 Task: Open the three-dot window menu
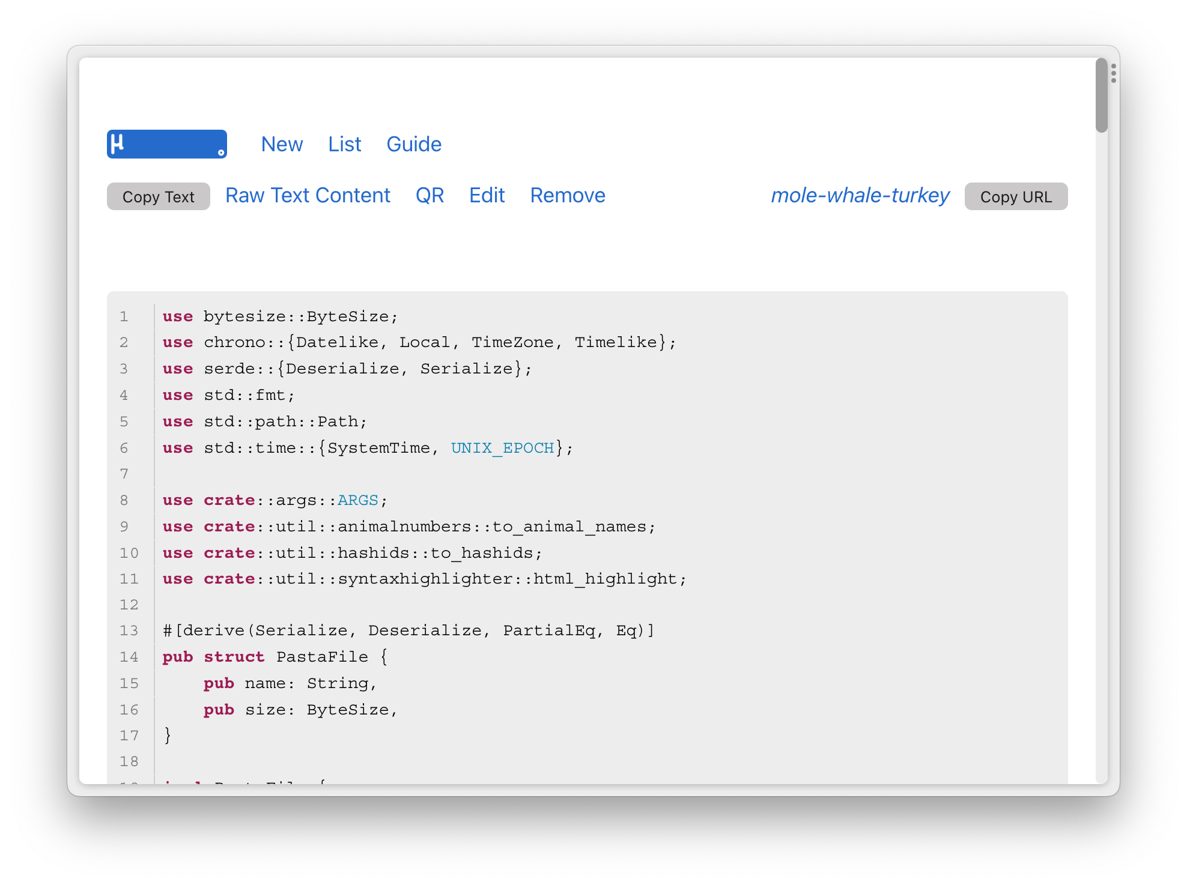(x=1113, y=73)
